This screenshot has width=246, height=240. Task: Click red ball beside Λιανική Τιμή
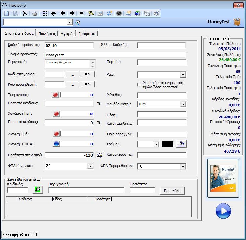[x=56, y=134]
